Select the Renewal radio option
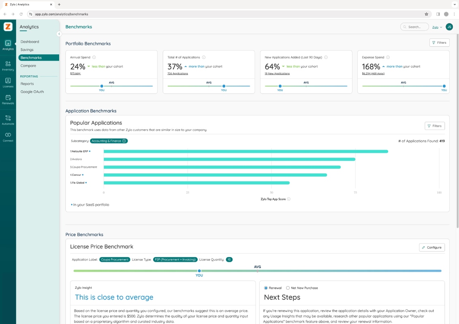The image size is (459, 324). tap(266, 288)
